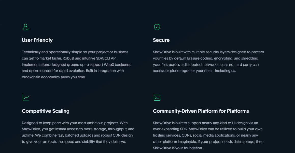Click the paragraph starting "Designed to keep pace"
Screen dimensions: 295x153
coord(78,132)
